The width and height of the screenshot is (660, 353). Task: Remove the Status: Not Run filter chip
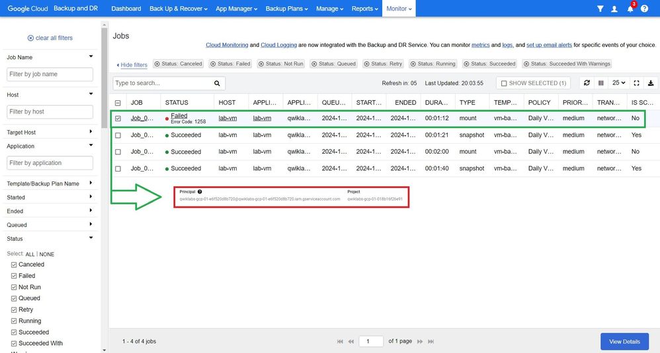(261, 64)
